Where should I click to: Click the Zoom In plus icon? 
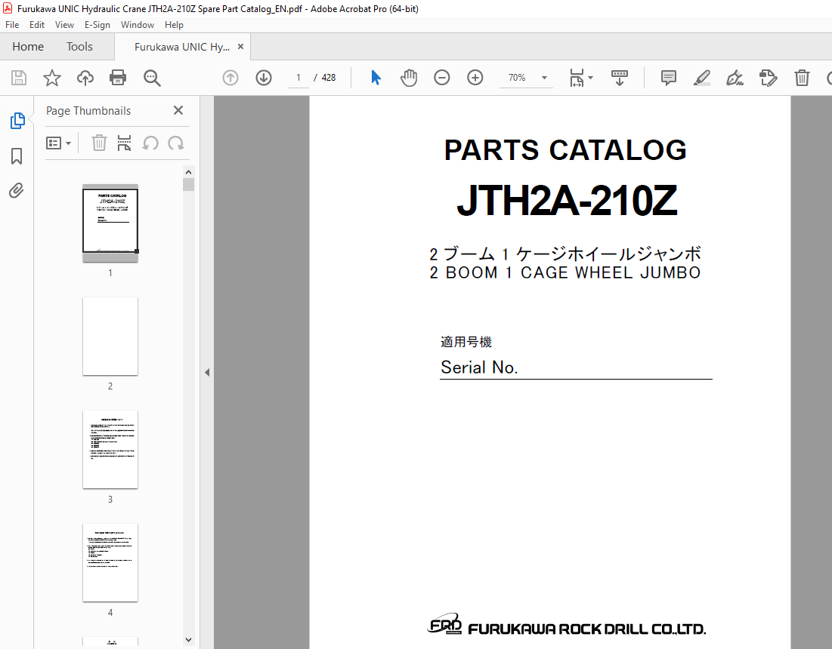(x=475, y=78)
